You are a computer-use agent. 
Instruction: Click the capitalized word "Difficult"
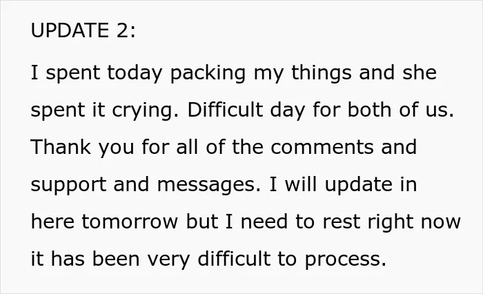225,110
